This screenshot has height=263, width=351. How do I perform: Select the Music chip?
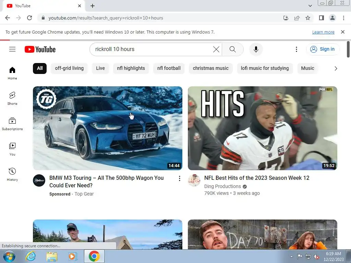point(307,68)
